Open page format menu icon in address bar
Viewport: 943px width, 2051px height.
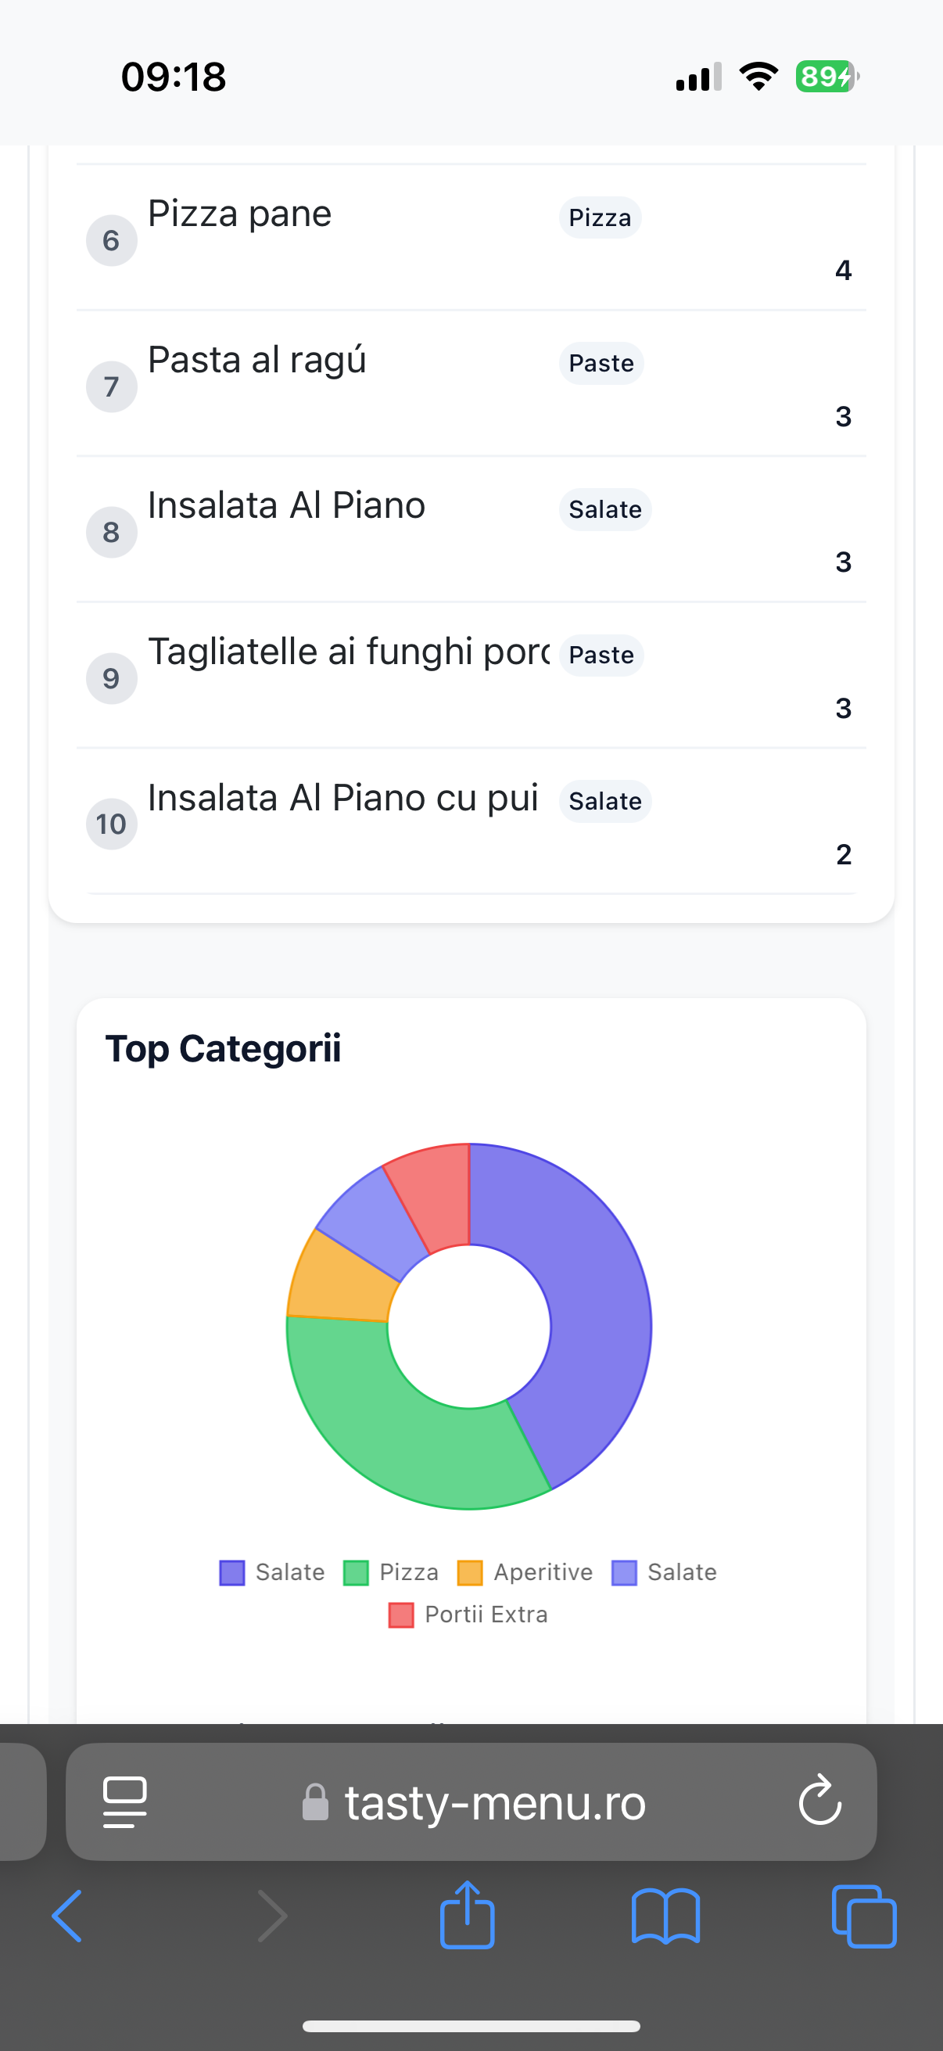(x=125, y=1801)
